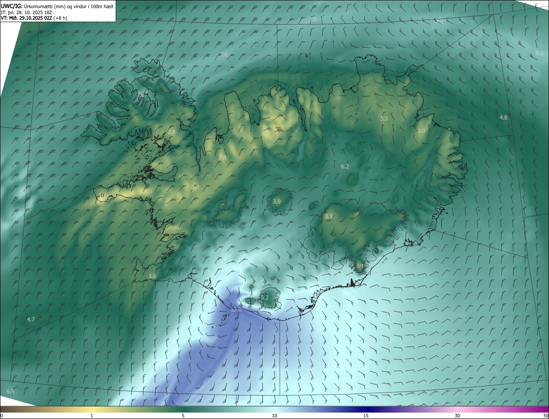Pick the 3.9 value label
This screenshot has height=419, width=549.
[277, 201]
